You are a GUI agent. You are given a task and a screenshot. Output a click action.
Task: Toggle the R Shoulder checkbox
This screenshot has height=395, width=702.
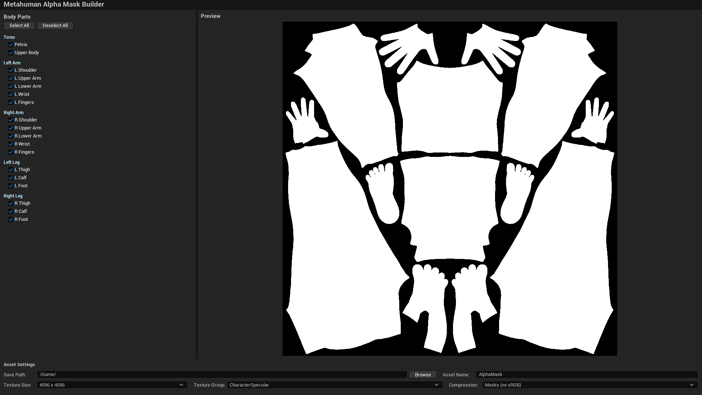click(11, 120)
